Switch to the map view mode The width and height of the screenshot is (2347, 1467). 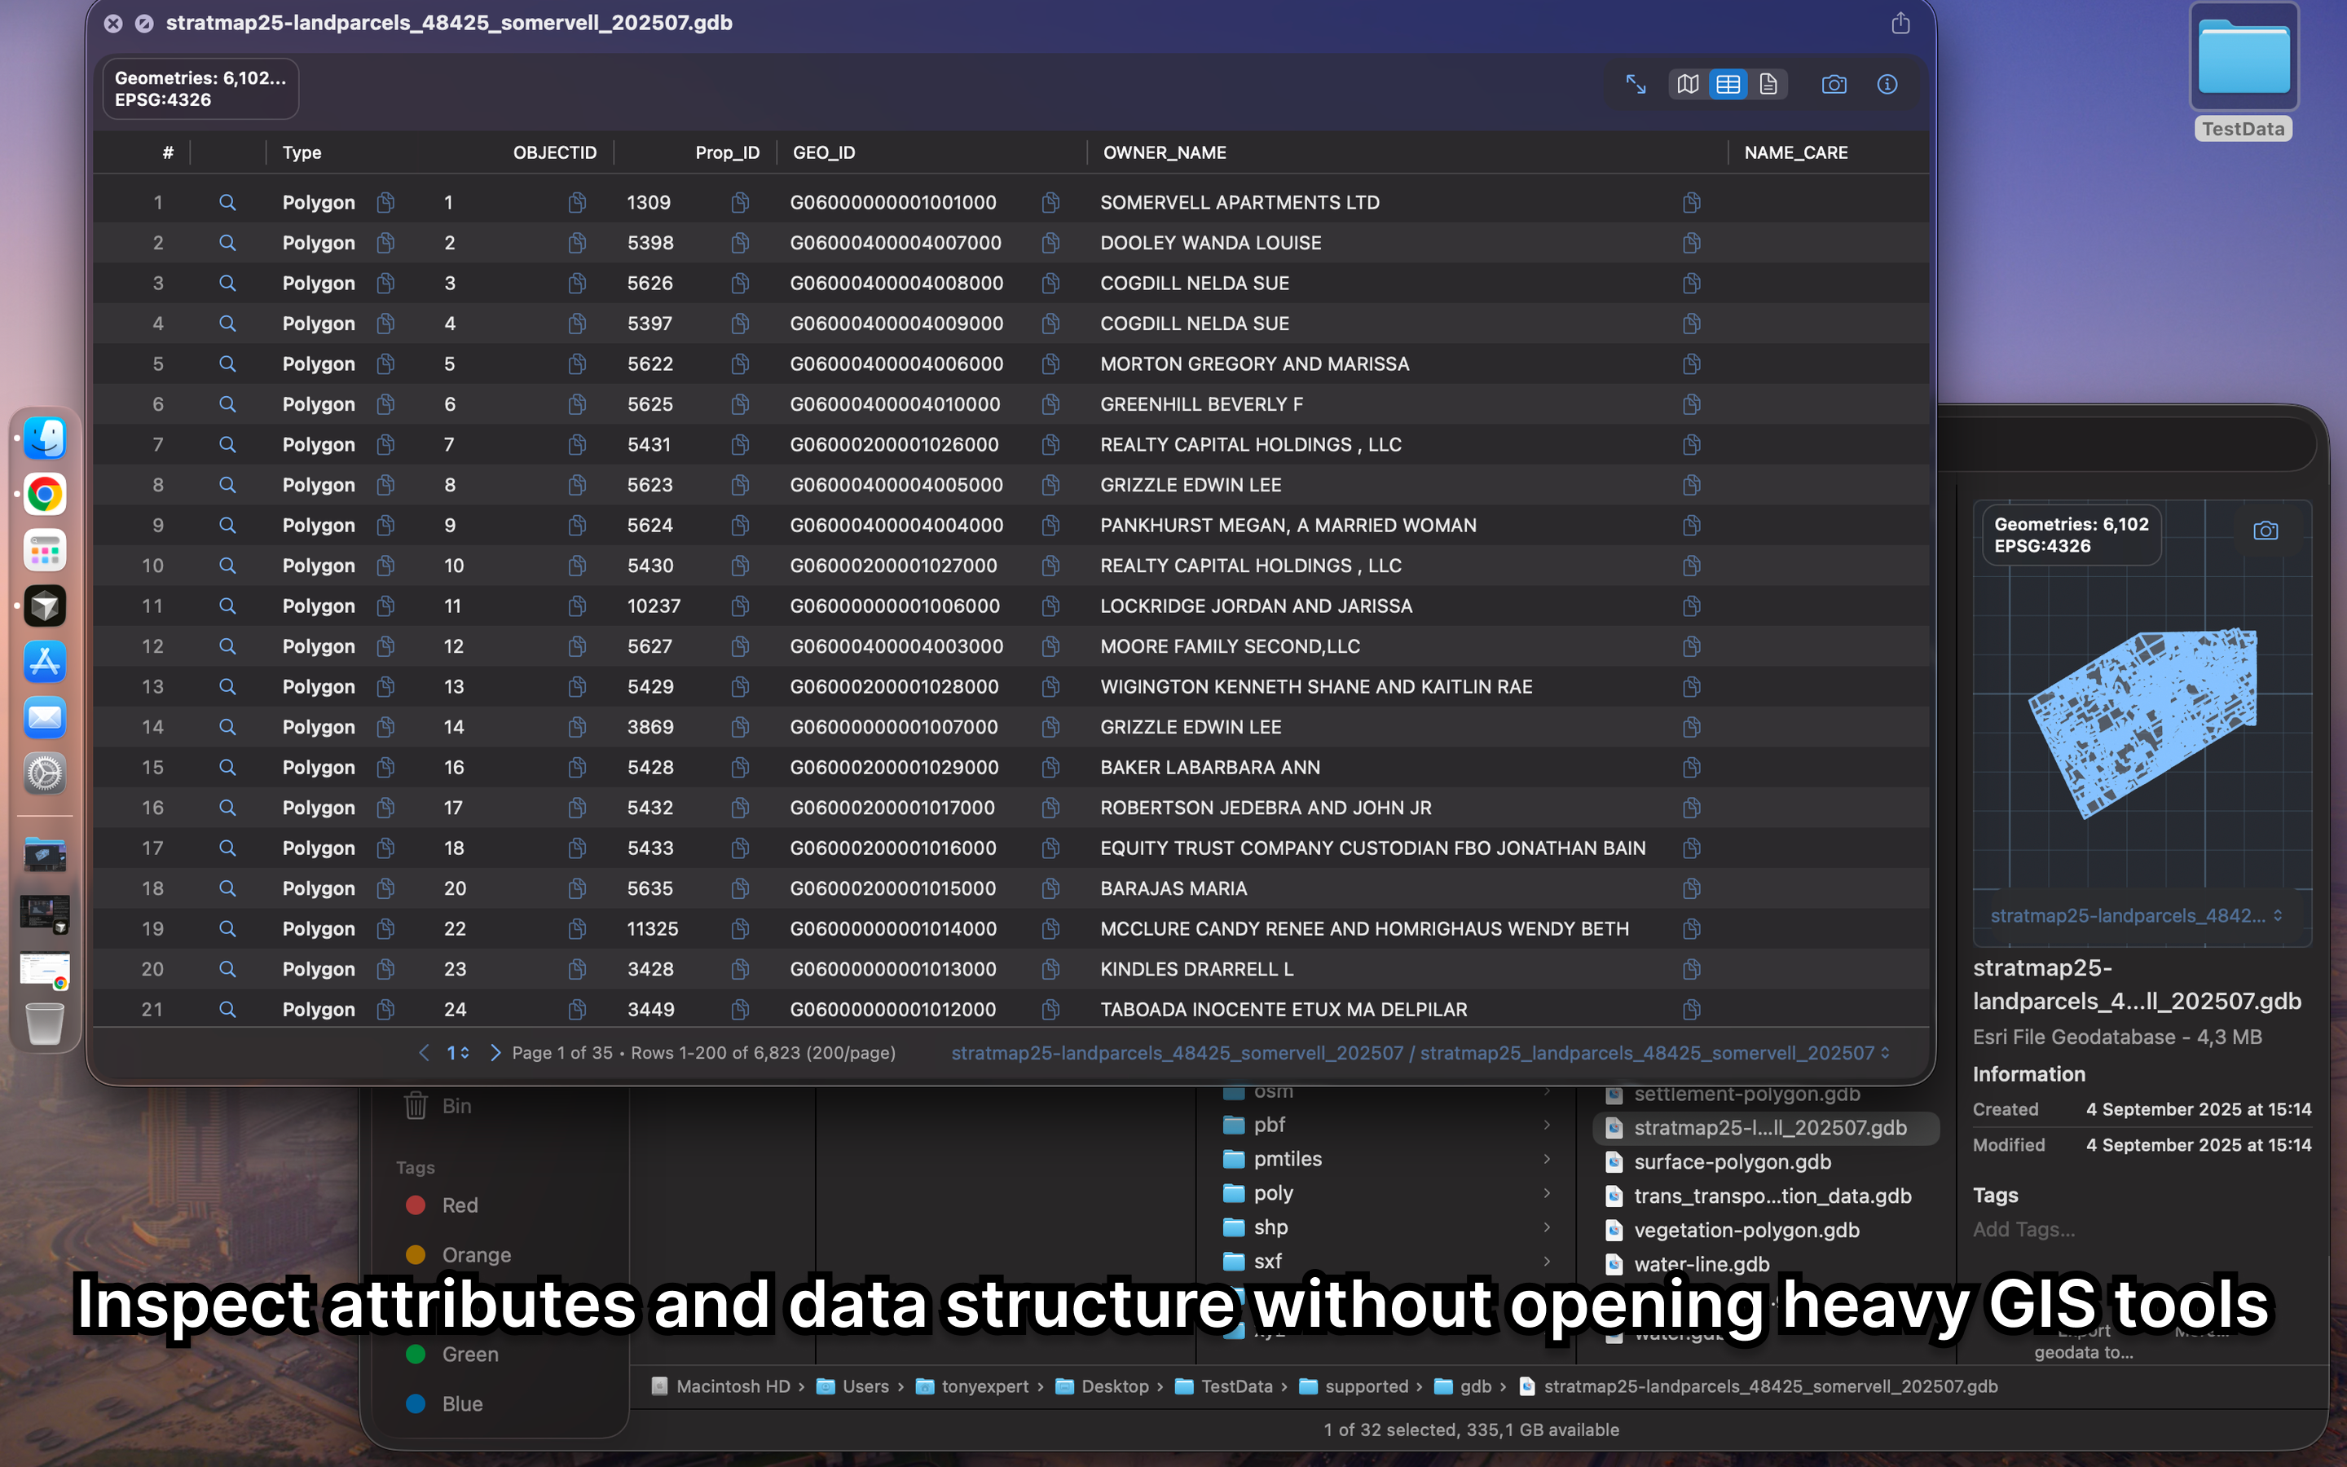pyautogui.click(x=1688, y=85)
